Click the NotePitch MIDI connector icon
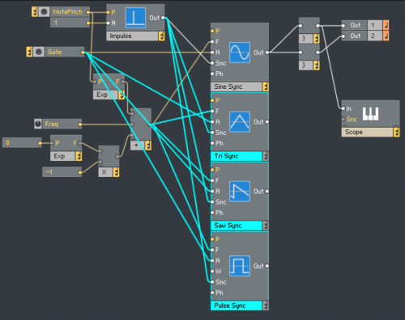405x320 pixels. (x=44, y=12)
